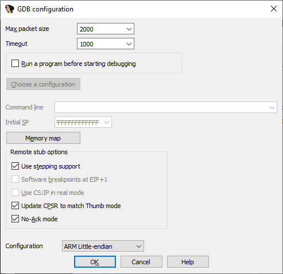The width and height of the screenshot is (283, 274).
Task: Confirm settings with the OK button
Action: coord(95,262)
